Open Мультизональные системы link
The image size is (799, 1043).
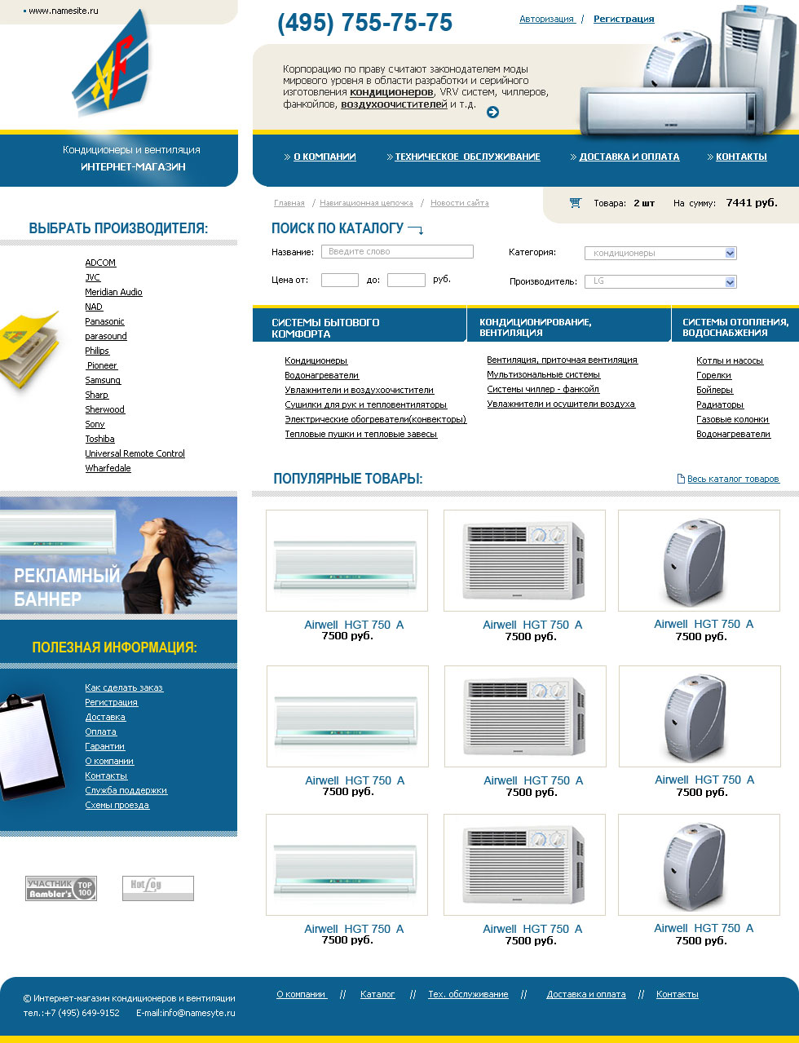tap(544, 374)
